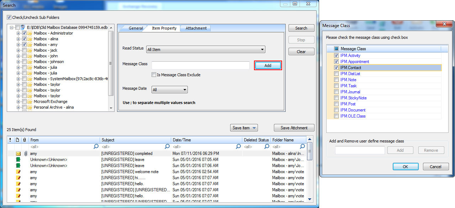Check the IPM.Task message class
The image size is (455, 208).
click(x=336, y=86)
